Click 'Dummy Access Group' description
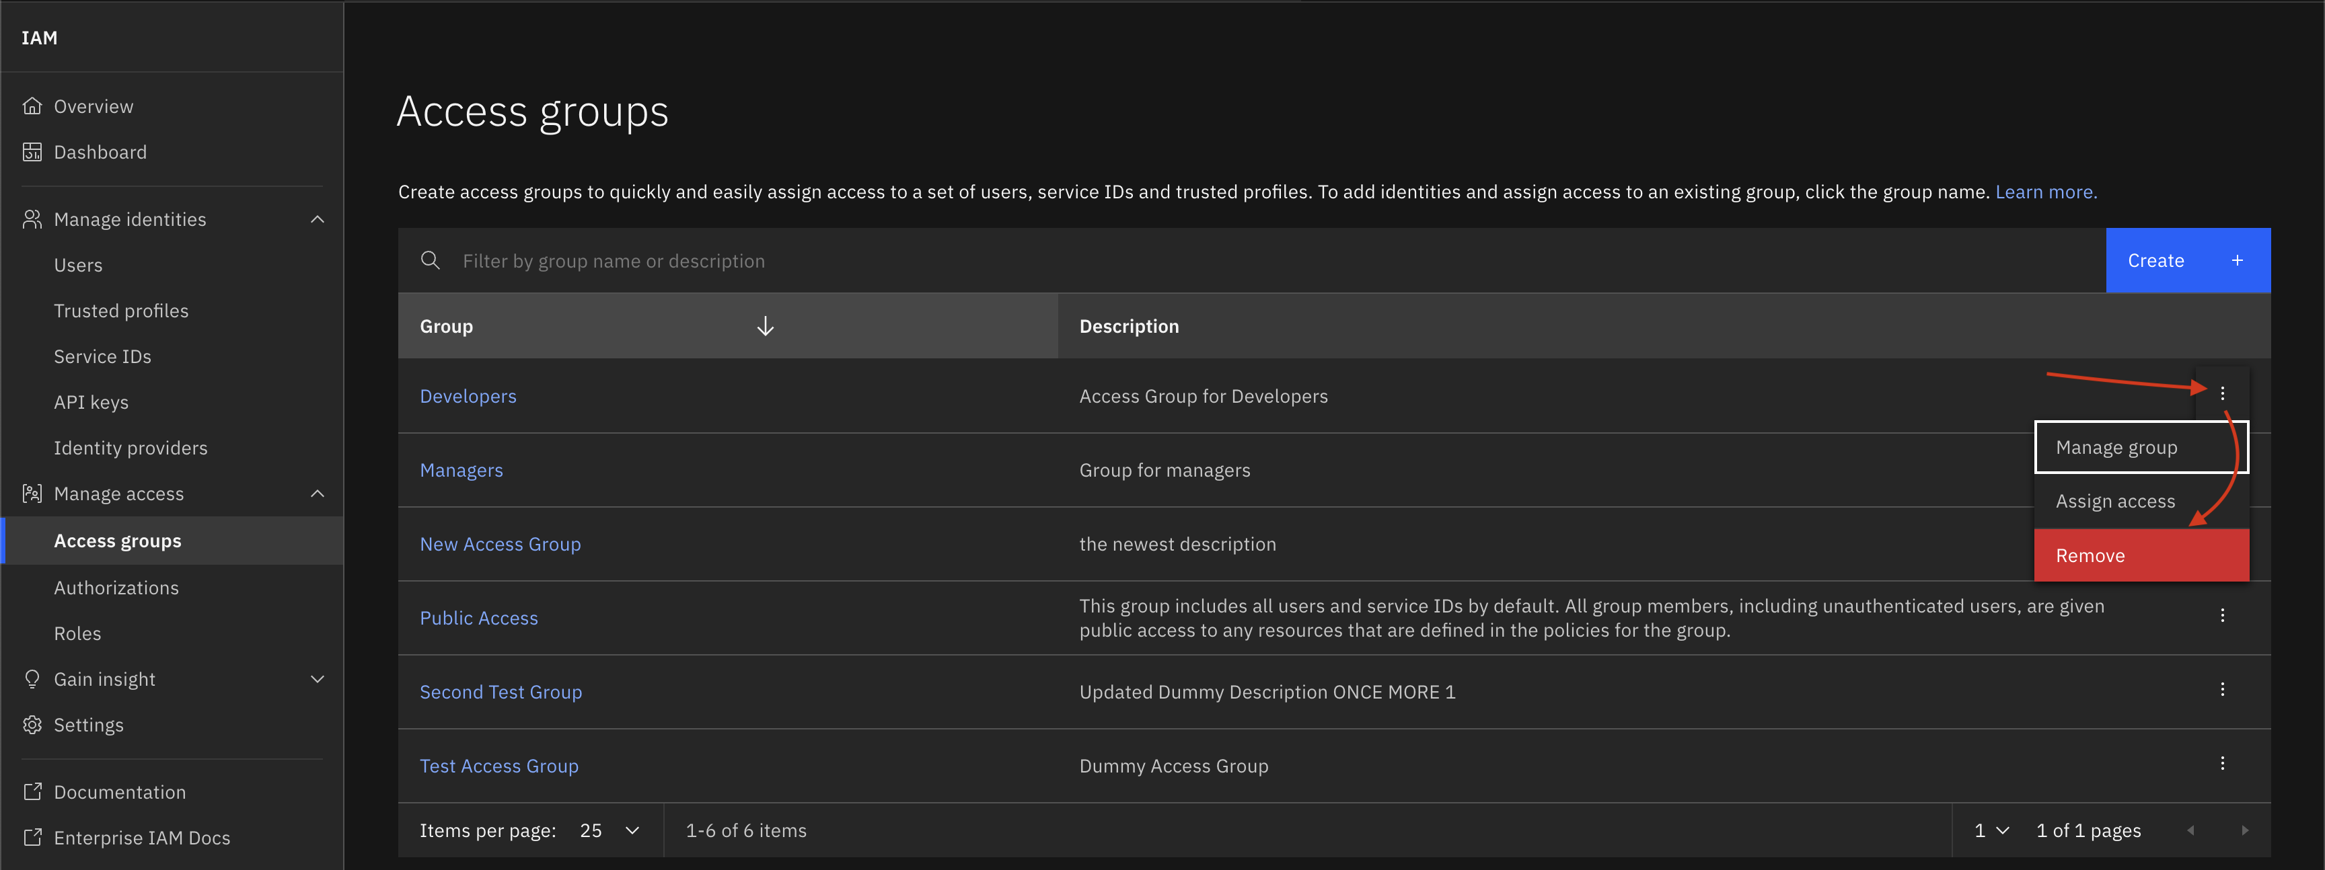This screenshot has height=870, width=2325. (x=1173, y=765)
